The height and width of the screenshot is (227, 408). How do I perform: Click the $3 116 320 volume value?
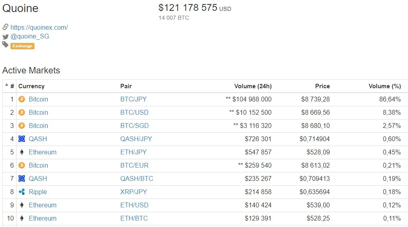[255, 126]
